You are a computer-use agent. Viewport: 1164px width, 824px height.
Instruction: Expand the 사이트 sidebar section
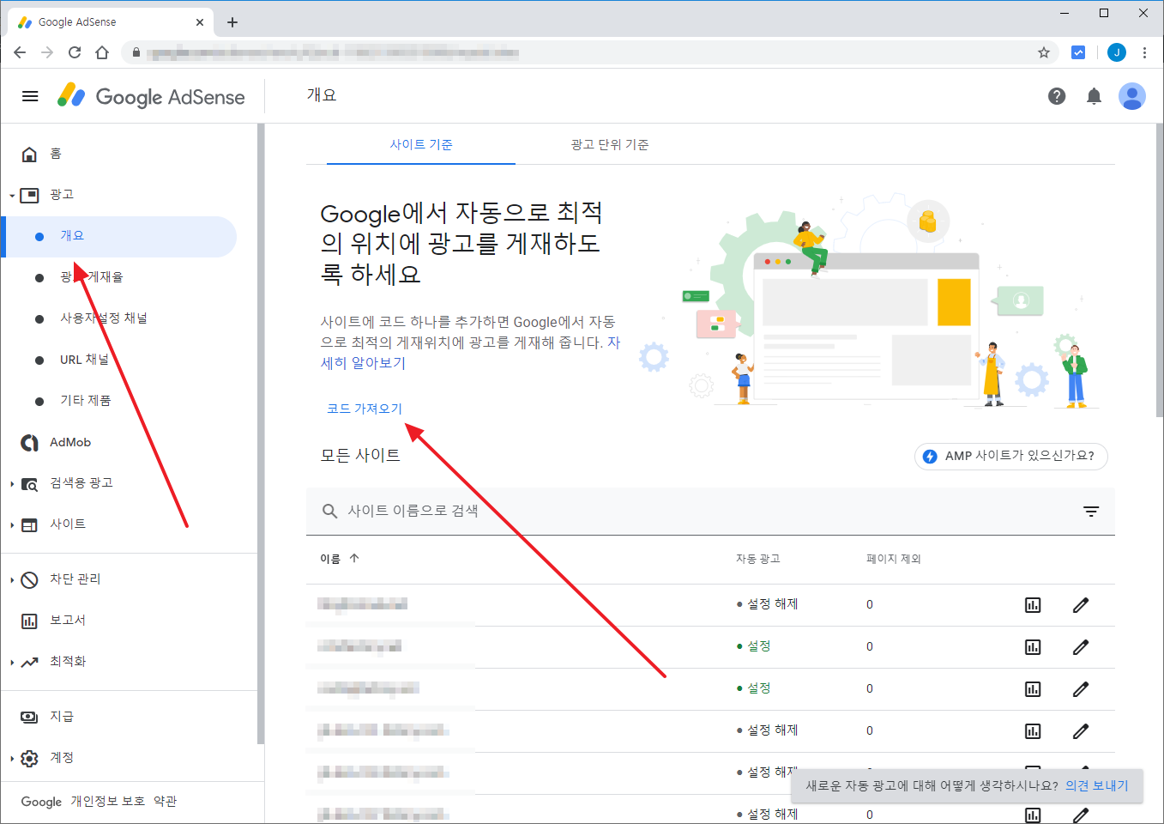pos(12,525)
